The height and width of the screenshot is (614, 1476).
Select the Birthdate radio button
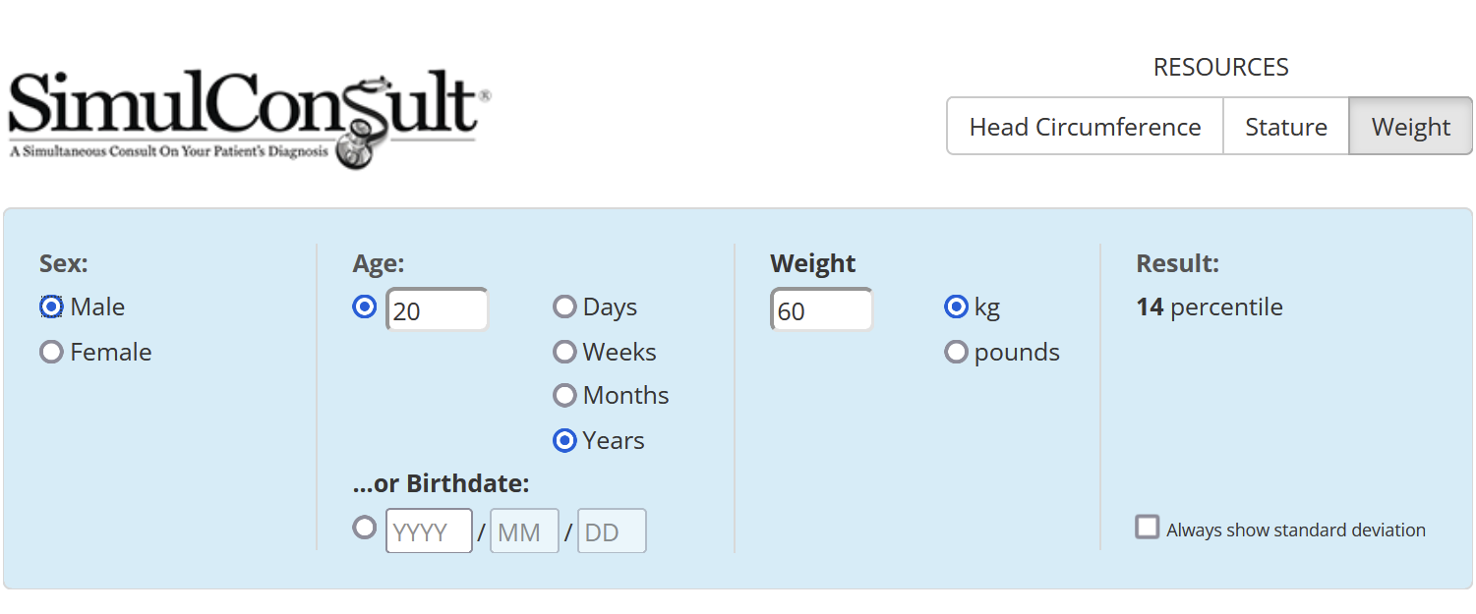click(365, 529)
